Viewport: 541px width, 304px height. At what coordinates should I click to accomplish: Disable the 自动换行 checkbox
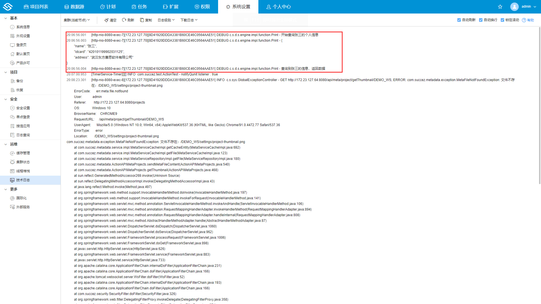coord(481,20)
